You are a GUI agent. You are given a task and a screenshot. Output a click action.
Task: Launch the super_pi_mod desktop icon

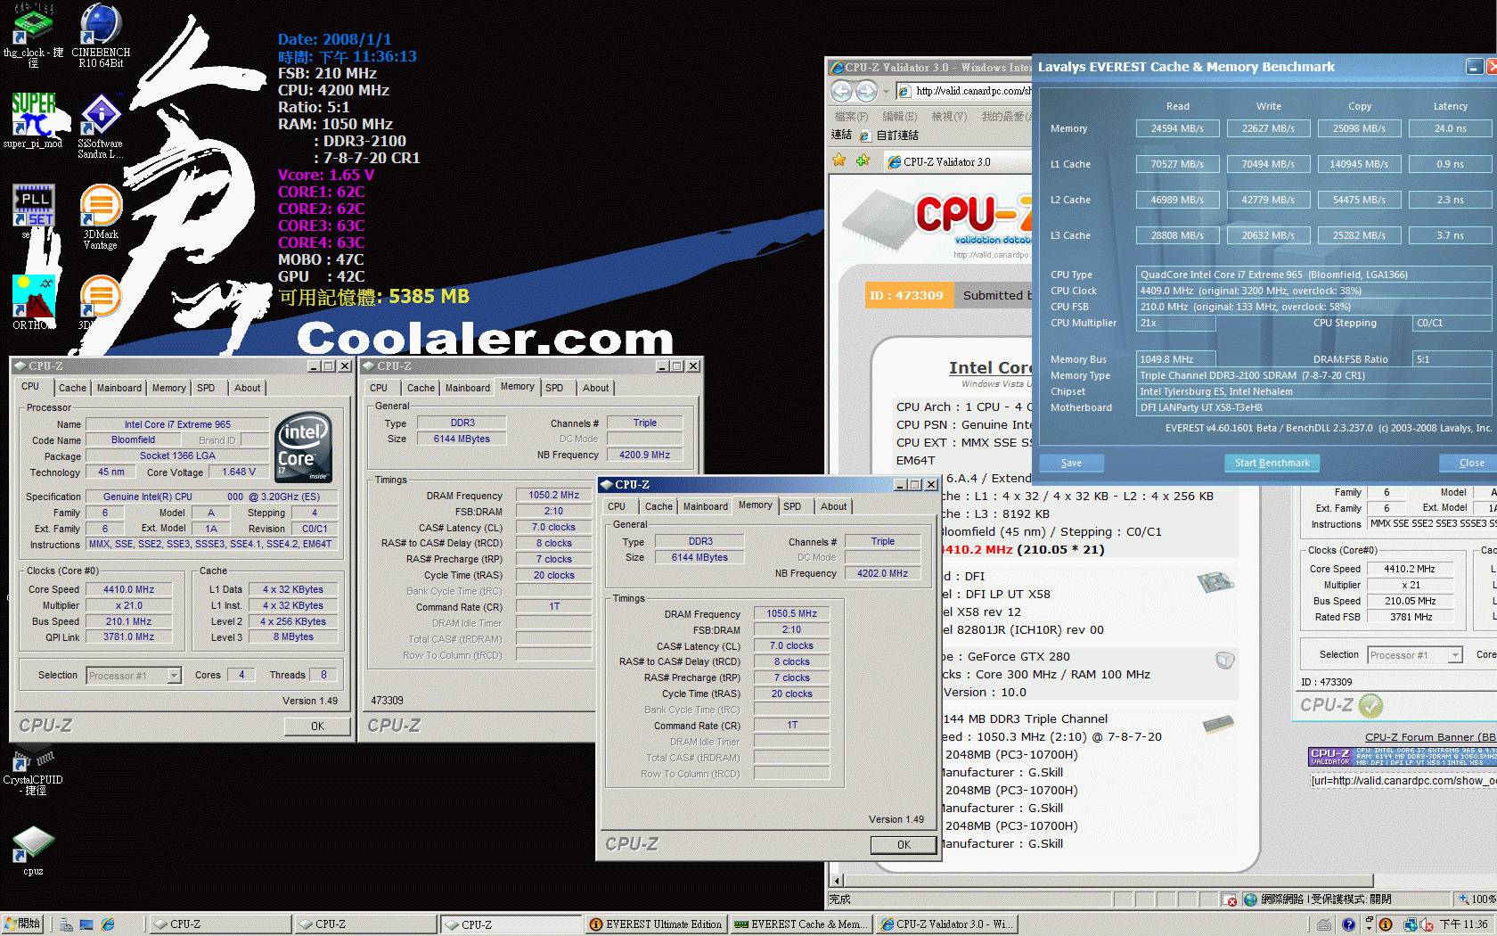(x=33, y=120)
